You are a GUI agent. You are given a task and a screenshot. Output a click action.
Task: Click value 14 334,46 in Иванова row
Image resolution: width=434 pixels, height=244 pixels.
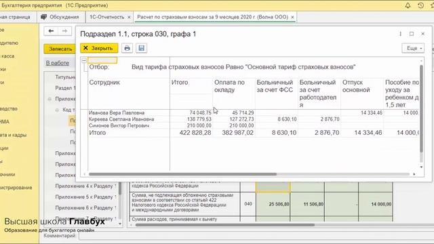372,113
